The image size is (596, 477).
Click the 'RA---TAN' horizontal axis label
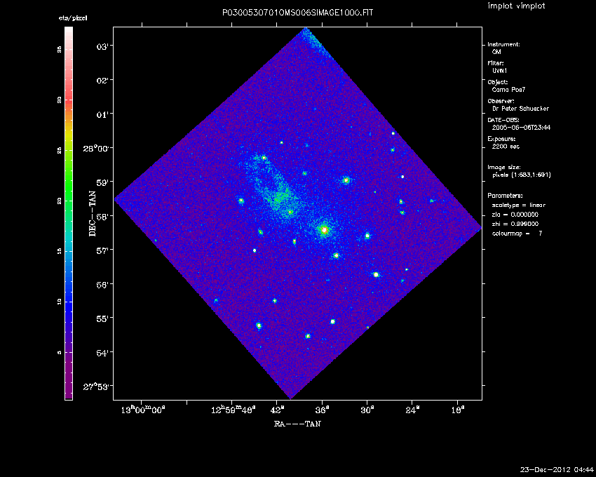(297, 424)
